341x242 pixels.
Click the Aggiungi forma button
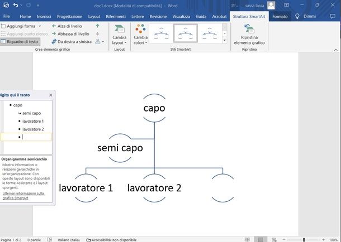[x=18, y=26]
